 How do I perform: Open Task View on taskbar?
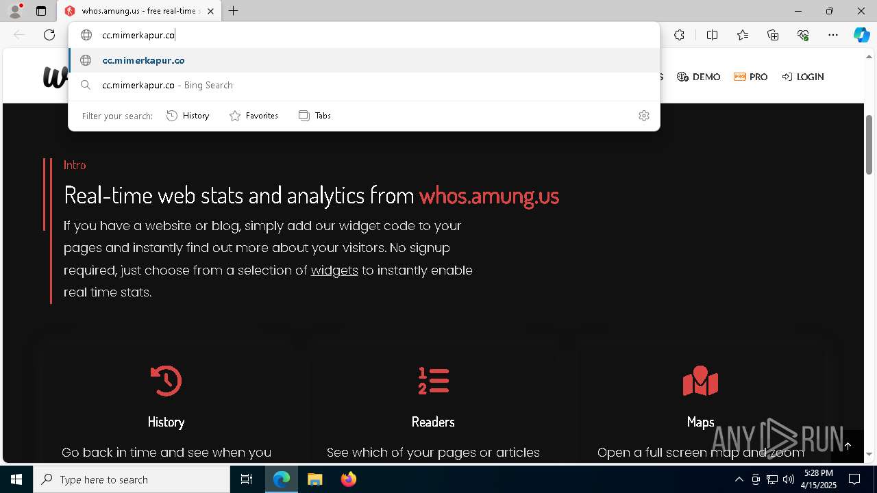tap(247, 479)
